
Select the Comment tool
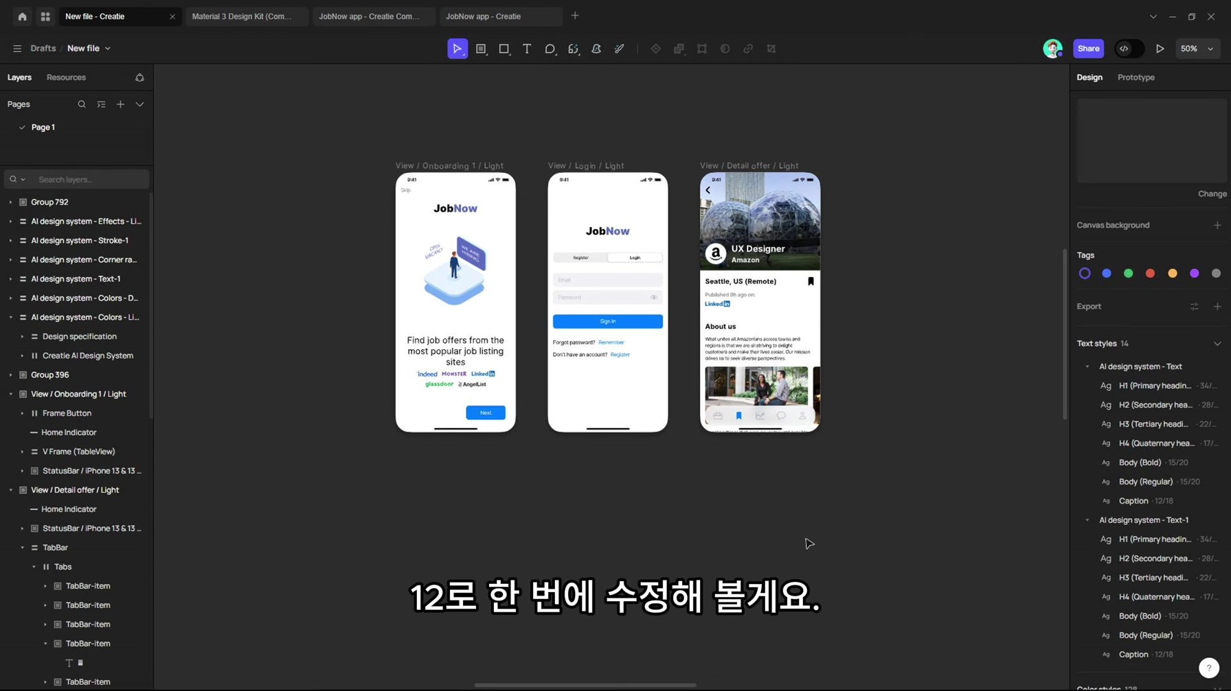[550, 49]
